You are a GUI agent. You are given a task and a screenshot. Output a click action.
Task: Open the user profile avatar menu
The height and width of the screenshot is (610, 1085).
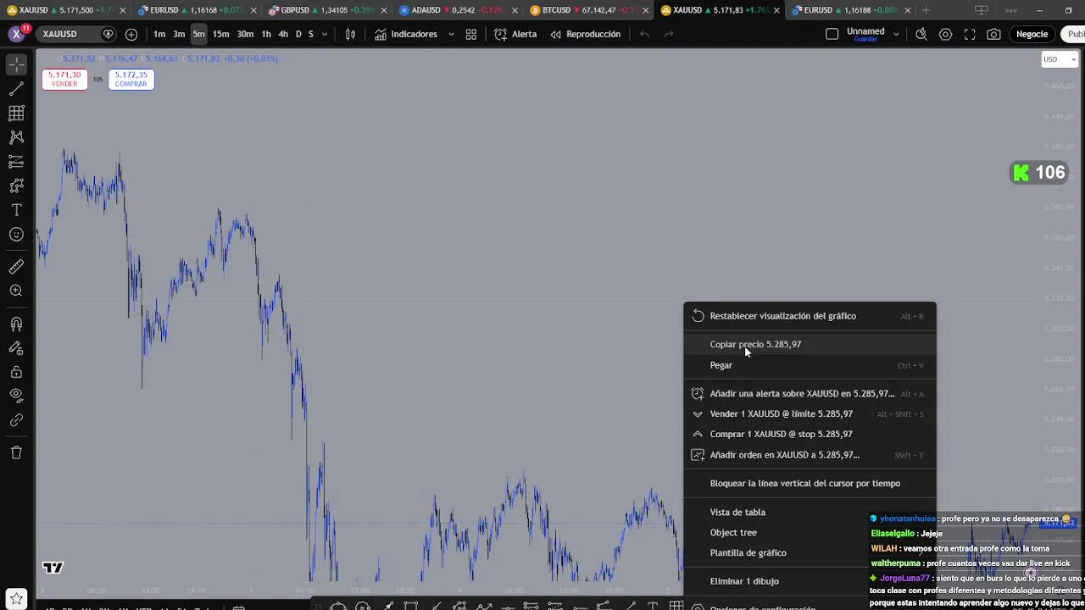pyautogui.click(x=16, y=34)
